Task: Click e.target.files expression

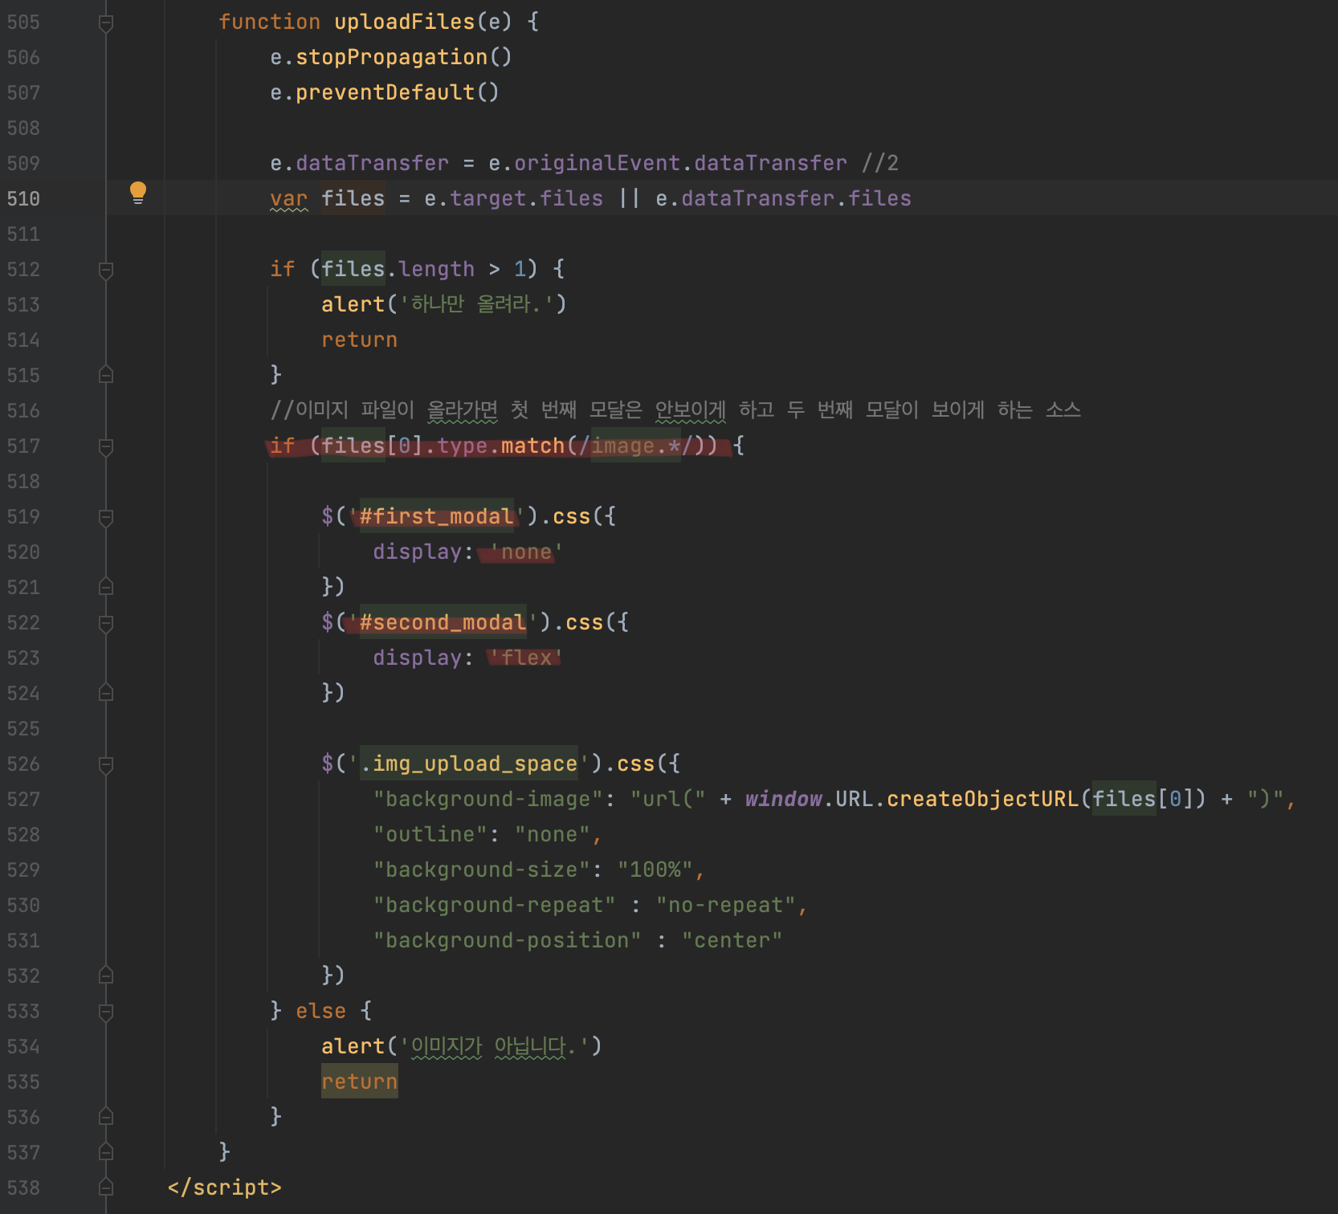Action: tap(514, 198)
